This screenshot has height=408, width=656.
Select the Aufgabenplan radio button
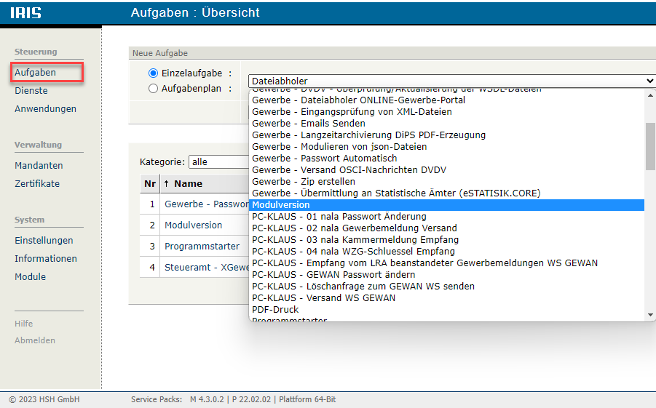(153, 89)
